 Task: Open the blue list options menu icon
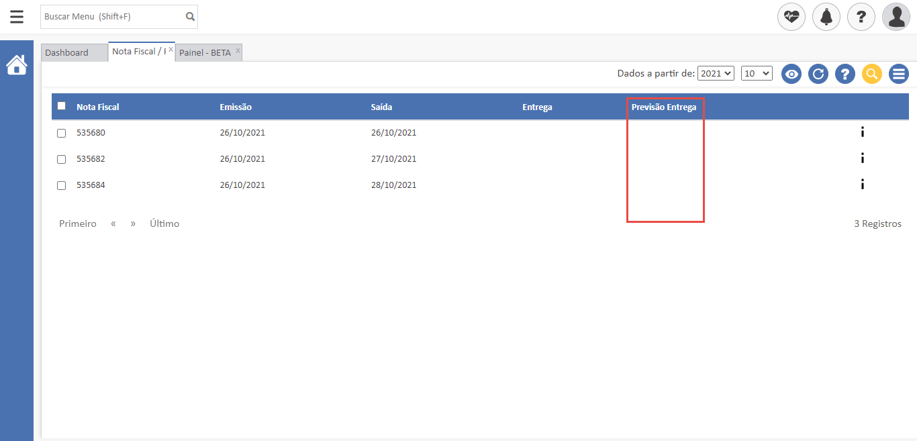pos(899,74)
